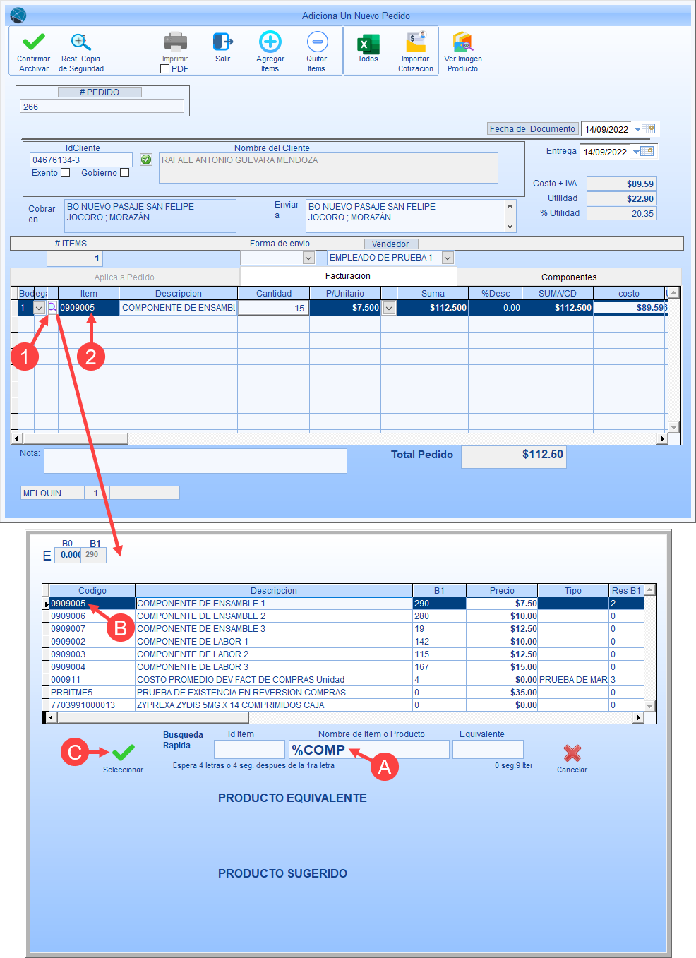696x958 pixels.
Task: Click the search grid scroll-down arrow
Action: pos(650,705)
